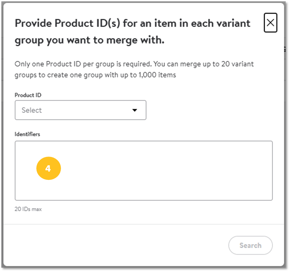290x272 pixels.
Task: Click the Identifiers field label
Action: click(27, 134)
